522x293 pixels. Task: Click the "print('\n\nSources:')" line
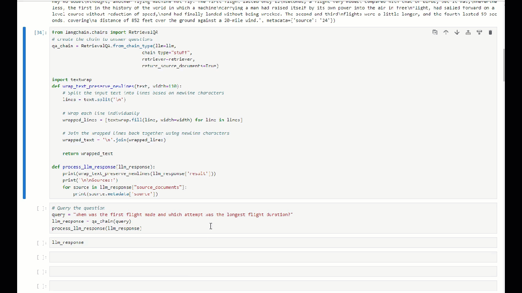tap(90, 180)
